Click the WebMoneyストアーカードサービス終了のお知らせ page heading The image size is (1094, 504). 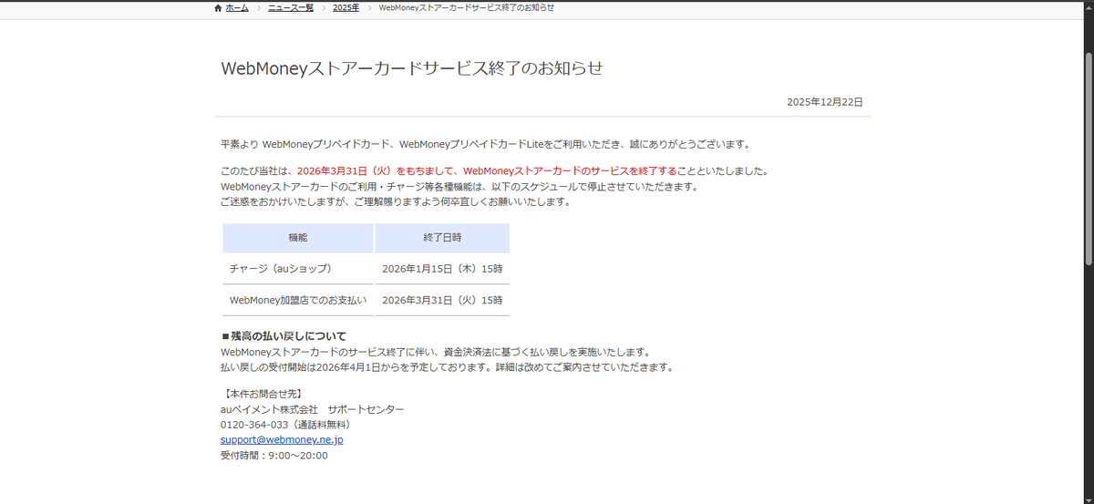click(412, 68)
